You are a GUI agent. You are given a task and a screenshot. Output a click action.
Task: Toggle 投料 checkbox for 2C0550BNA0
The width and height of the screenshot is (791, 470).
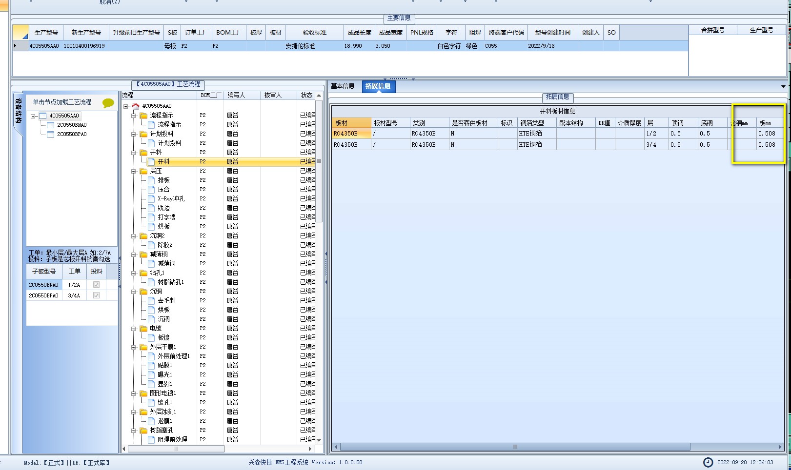96,285
